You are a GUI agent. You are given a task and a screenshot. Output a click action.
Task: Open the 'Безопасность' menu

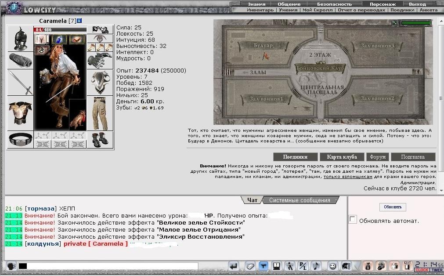tap(334, 4)
